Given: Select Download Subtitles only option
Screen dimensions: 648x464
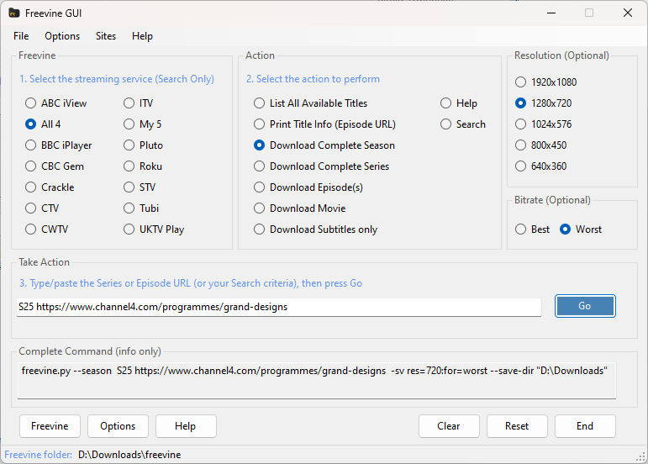Looking at the screenshot, I should click(x=260, y=229).
